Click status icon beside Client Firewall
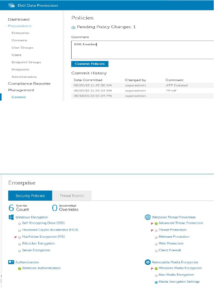The image size is (214, 288). point(156,251)
